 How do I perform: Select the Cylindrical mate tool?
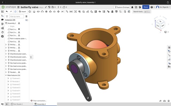pyautogui.click(x=50, y=12)
